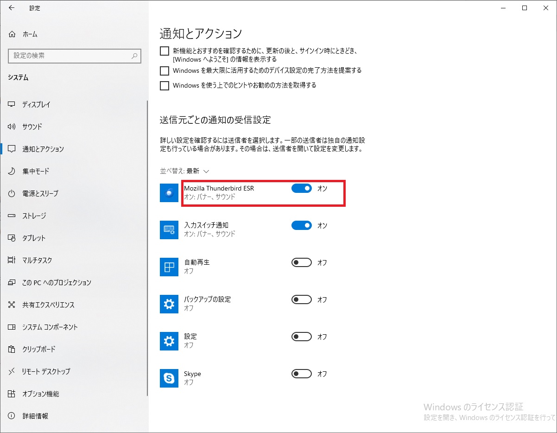Click the システム コンポーネント icon

[x=12, y=327]
